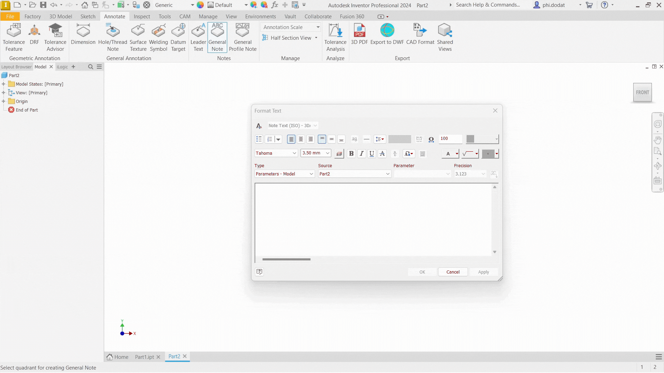Switch to the Inspect ribbon tab
The height and width of the screenshot is (373, 664).
[x=142, y=16]
